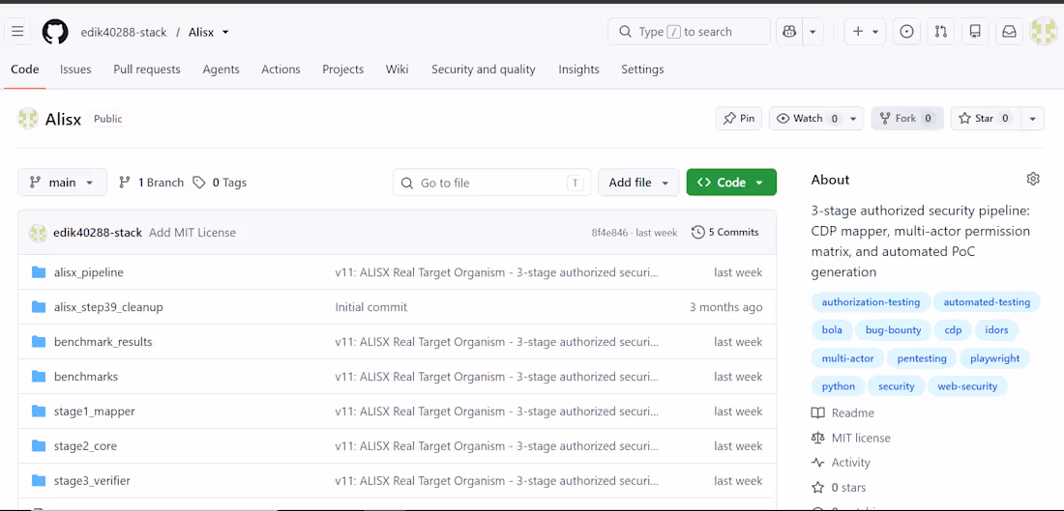Viewport: 1064px width, 511px height.
Task: Open Pull requests icon in header
Action: (940, 32)
